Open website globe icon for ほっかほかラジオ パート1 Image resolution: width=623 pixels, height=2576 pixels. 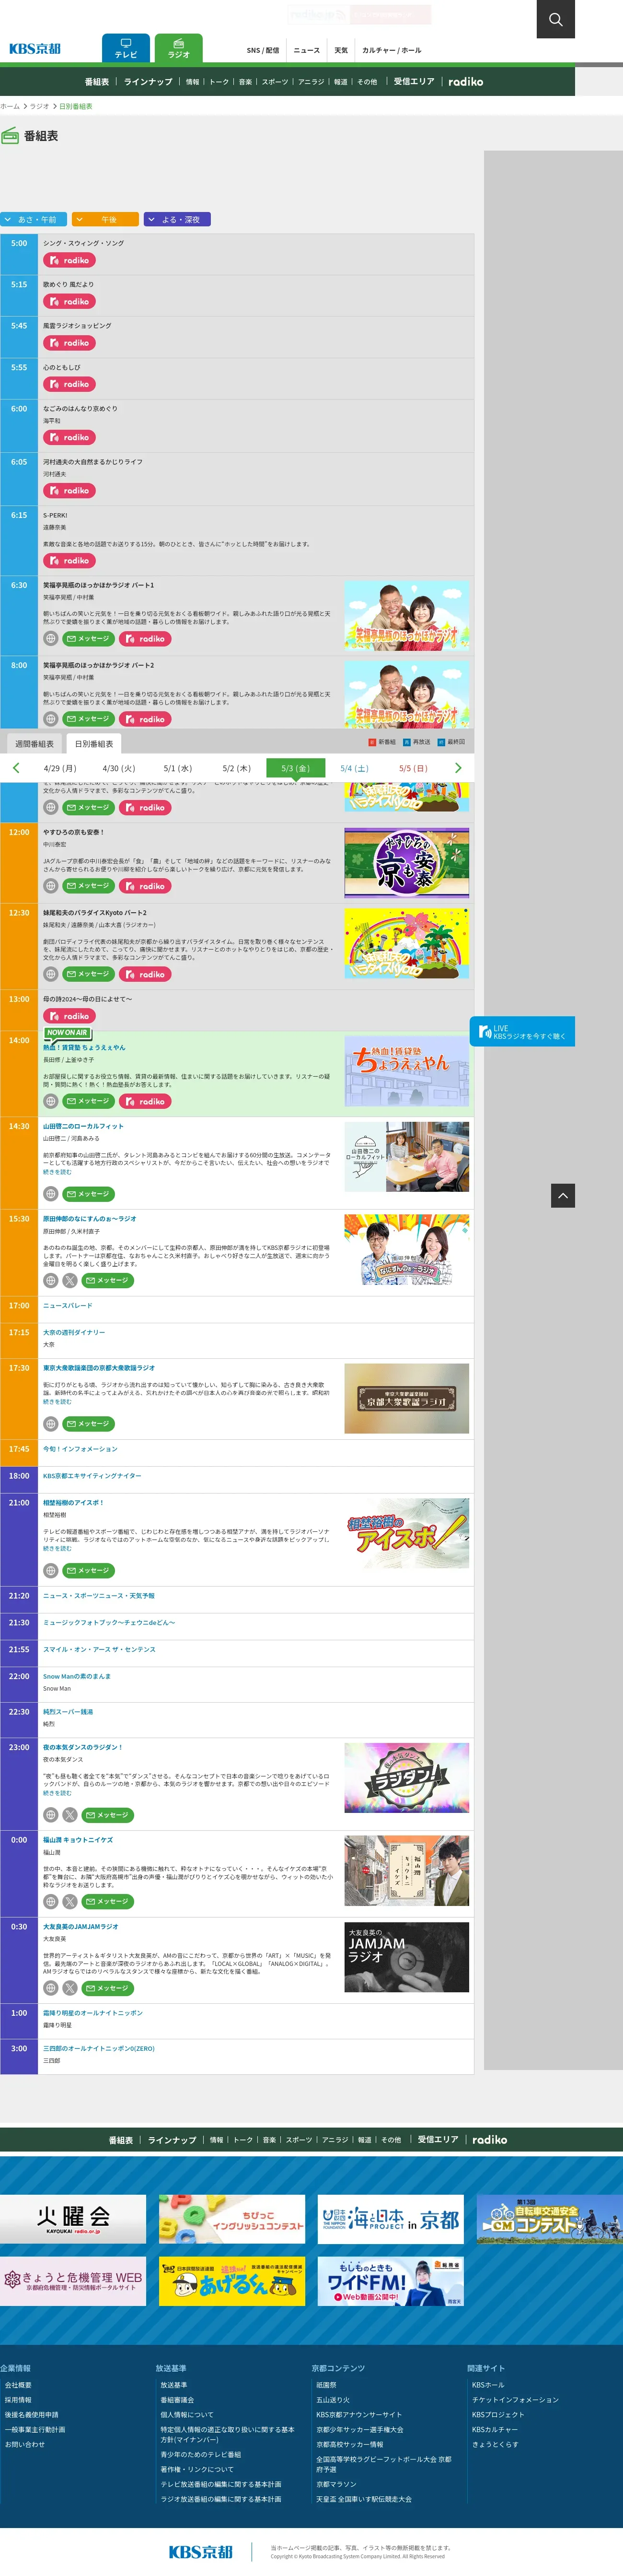[50, 638]
